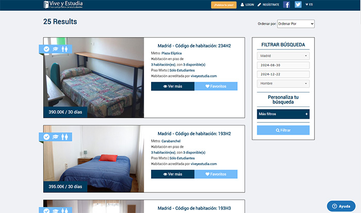361x213 pixels.
Task: Click Ver más for room 234H2
Action: 173,86
